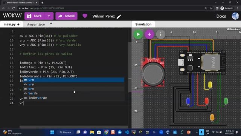Click the SHARE button
241x136 pixels.
(66, 16)
